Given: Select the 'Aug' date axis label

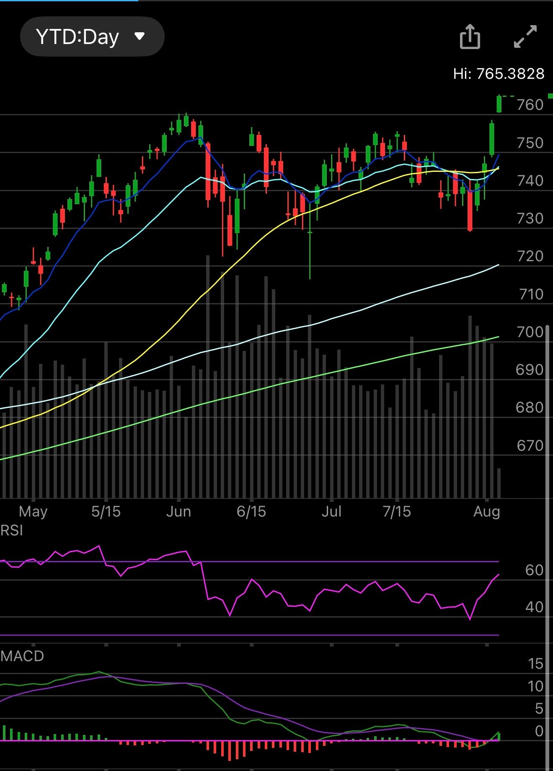Looking at the screenshot, I should coord(486,511).
